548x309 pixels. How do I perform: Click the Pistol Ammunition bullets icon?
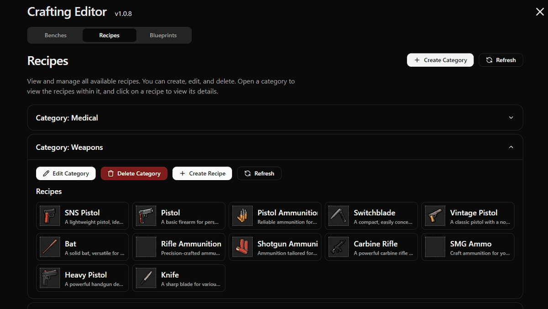pyautogui.click(x=242, y=215)
